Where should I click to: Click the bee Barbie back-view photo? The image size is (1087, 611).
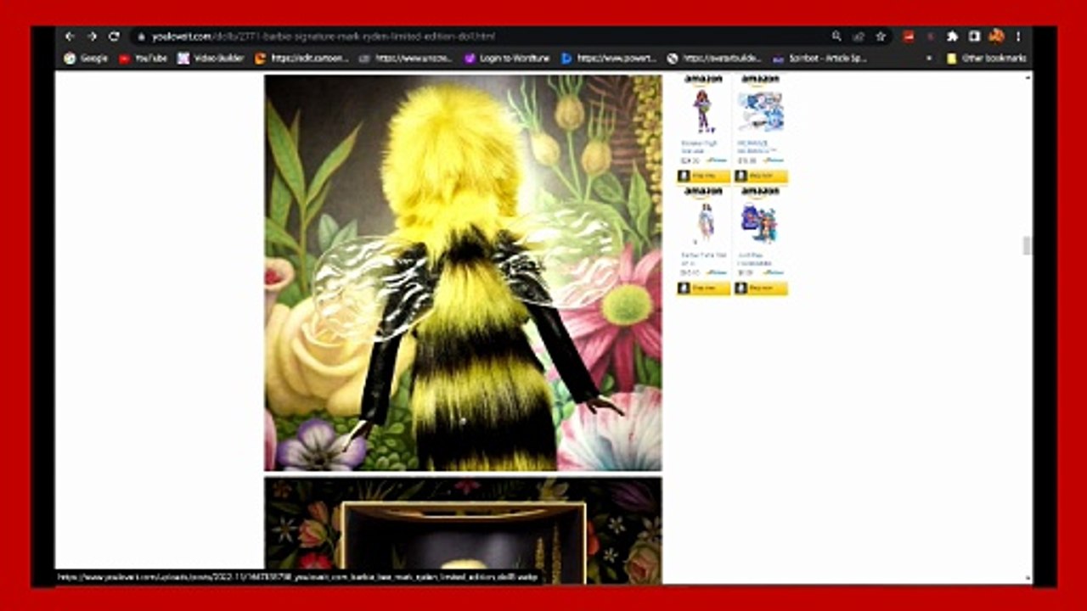coord(463,272)
